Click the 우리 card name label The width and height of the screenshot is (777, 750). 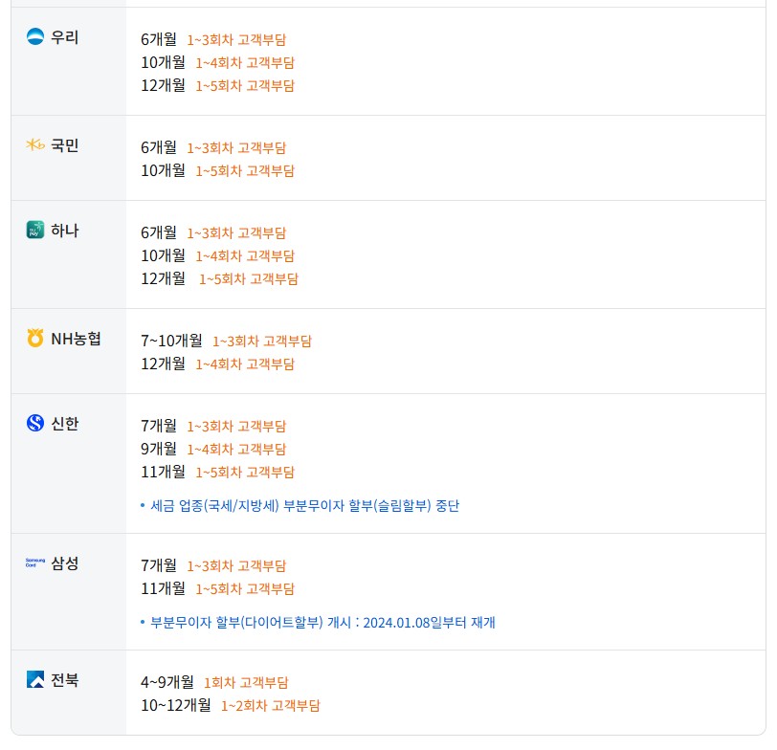(x=65, y=37)
